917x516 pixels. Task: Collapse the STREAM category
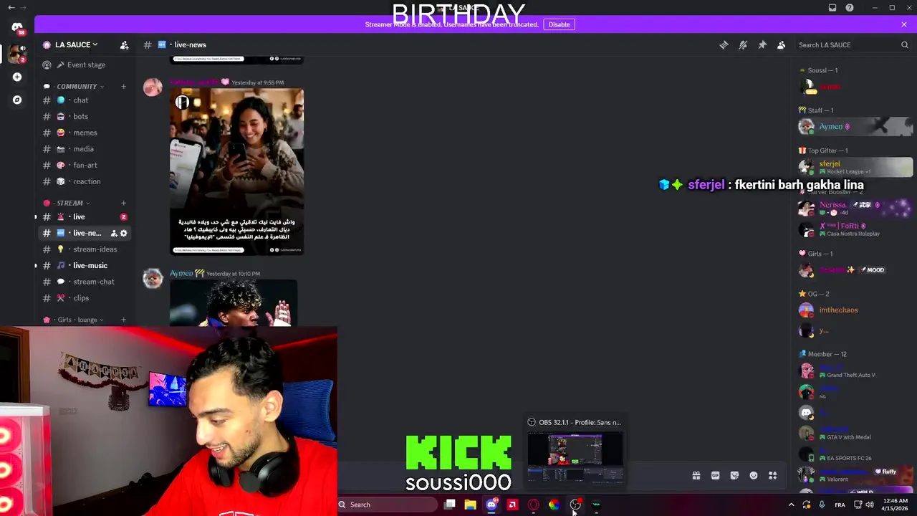coord(69,203)
